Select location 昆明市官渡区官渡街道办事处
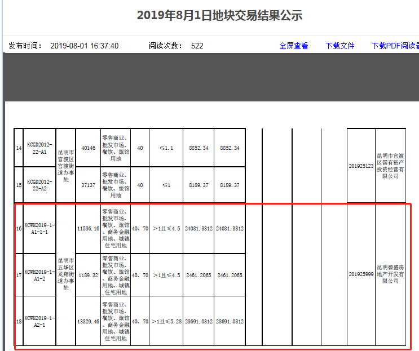 pyautogui.click(x=66, y=166)
